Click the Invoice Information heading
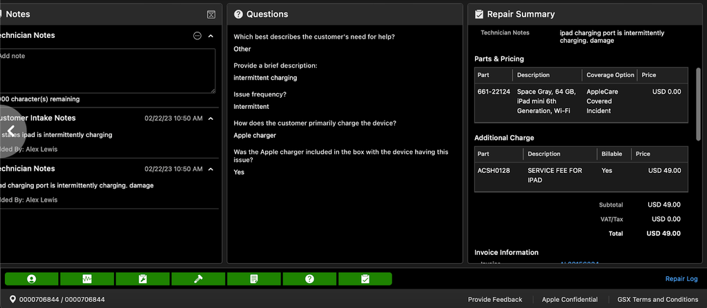The image size is (707, 308). pos(506,252)
